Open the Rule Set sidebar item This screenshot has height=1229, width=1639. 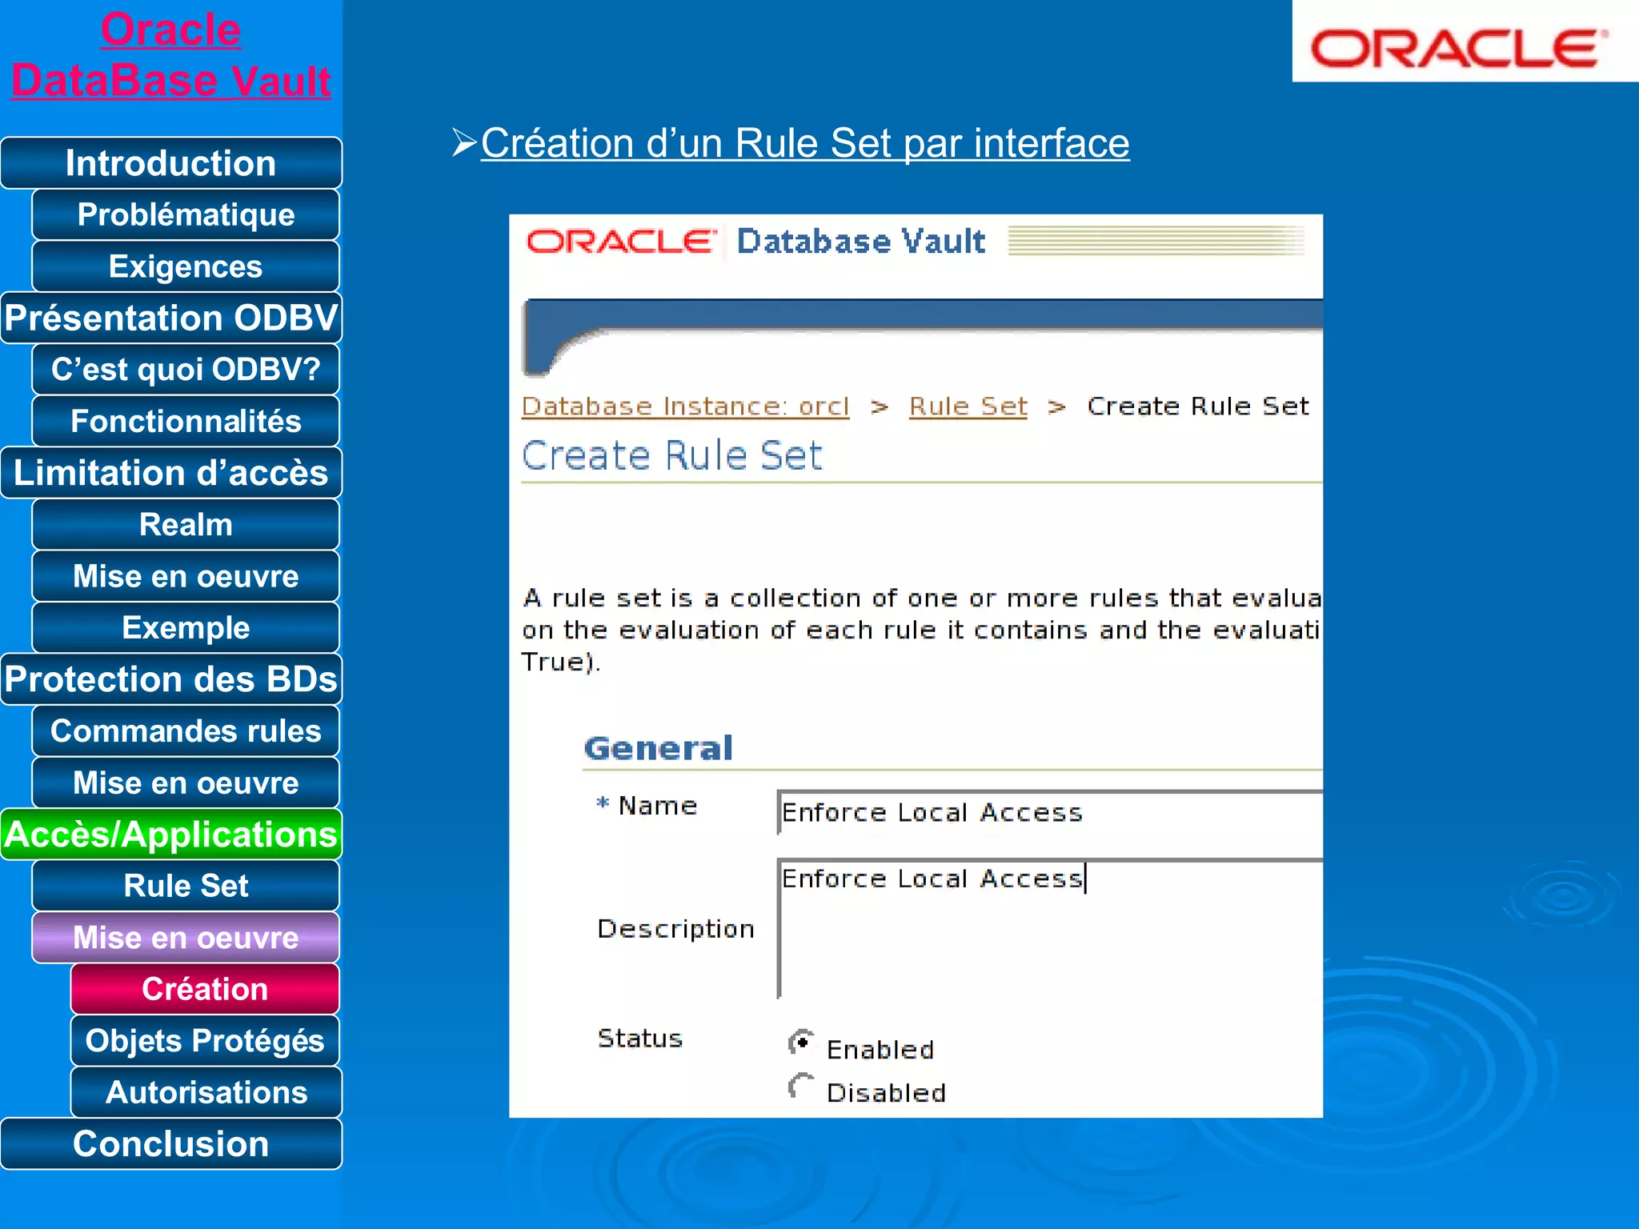(x=186, y=886)
